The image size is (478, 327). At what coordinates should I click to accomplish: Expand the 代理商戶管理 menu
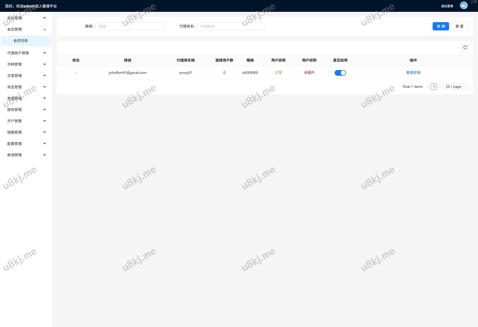coord(26,53)
